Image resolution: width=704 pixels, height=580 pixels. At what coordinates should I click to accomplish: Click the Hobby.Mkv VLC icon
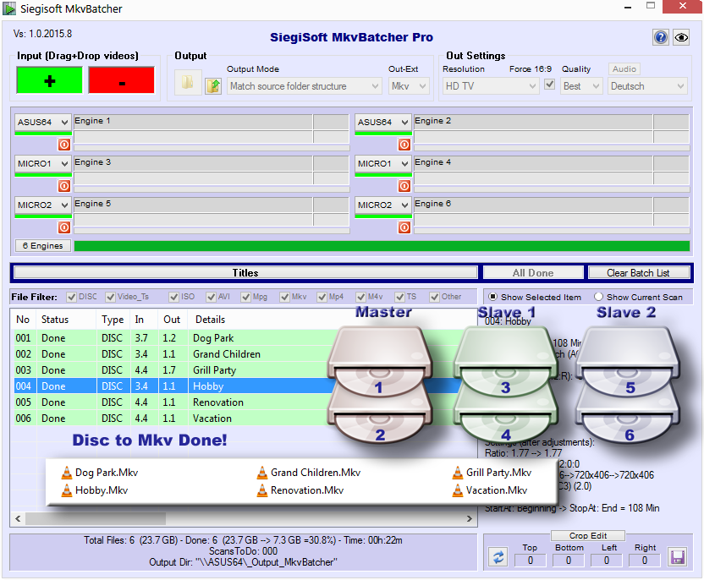click(x=67, y=490)
